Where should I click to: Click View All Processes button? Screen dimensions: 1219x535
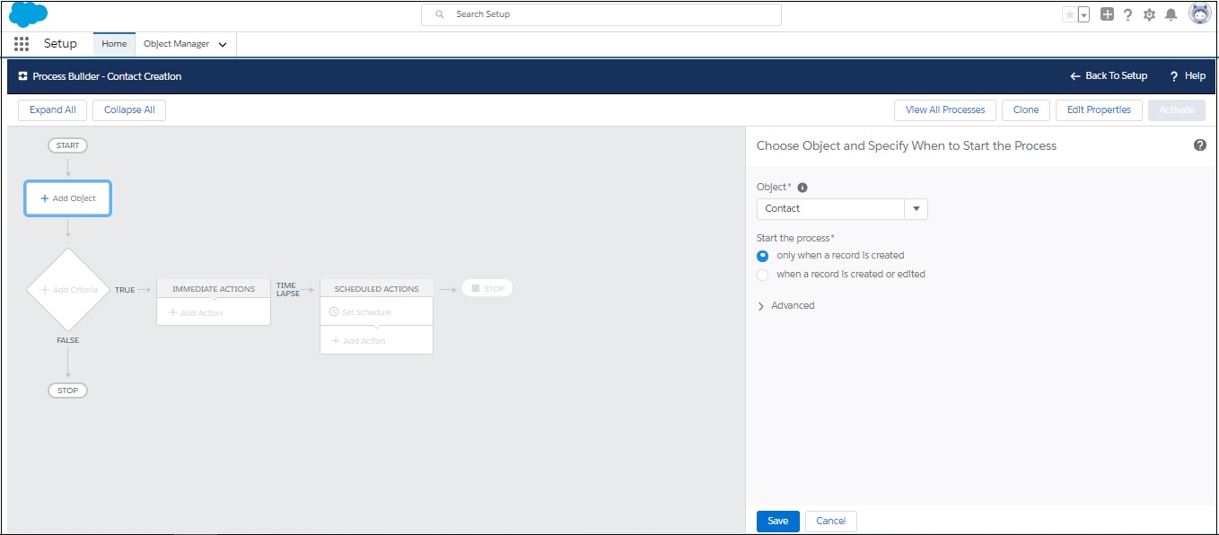click(945, 110)
